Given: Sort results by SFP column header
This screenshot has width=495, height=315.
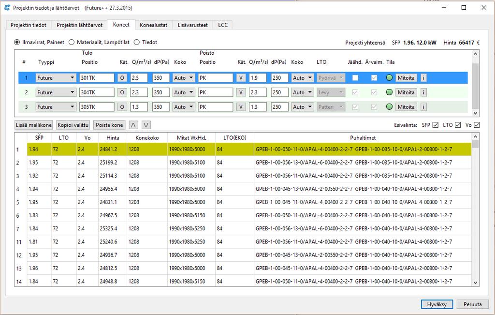Looking at the screenshot, I should coord(39,138).
